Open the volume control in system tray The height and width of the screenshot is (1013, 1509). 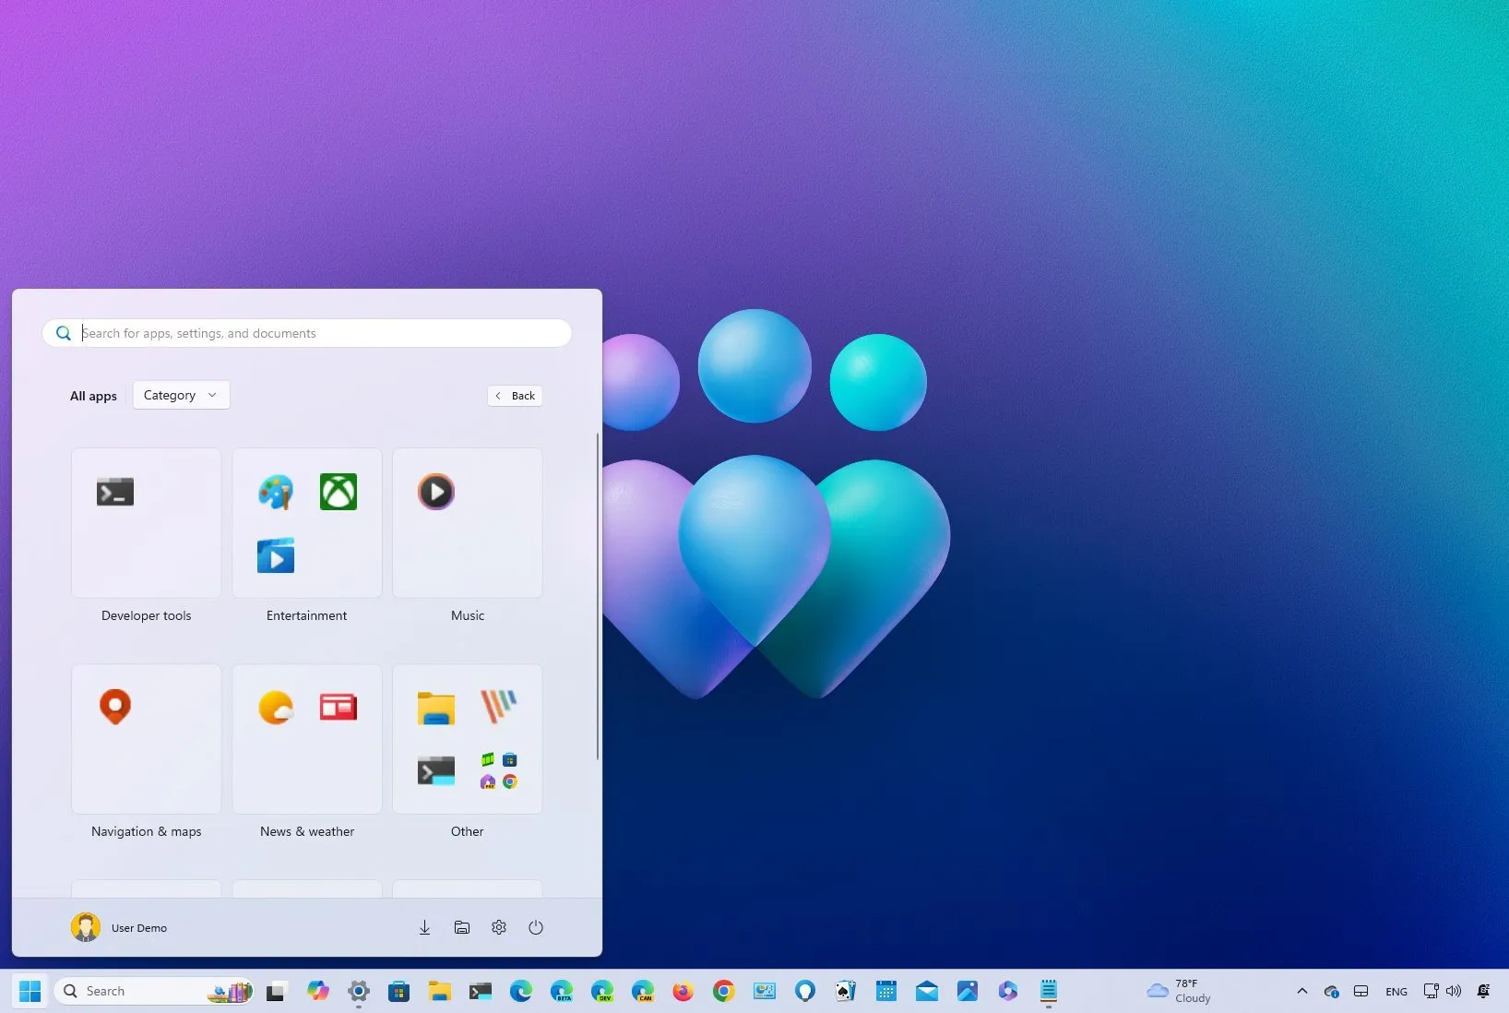[1454, 991]
